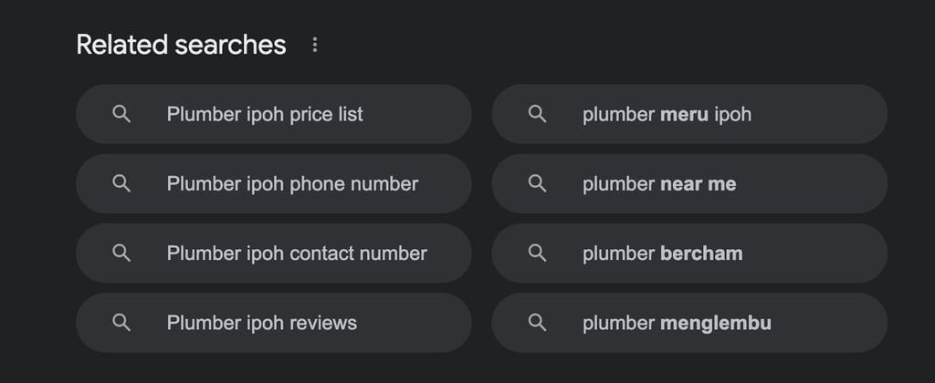935x383 pixels.
Task: Click the bold word 'menglembu'
Action: coord(715,322)
